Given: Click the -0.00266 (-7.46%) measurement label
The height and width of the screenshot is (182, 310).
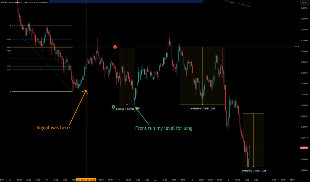Looking at the screenshot, I should [x=203, y=109].
